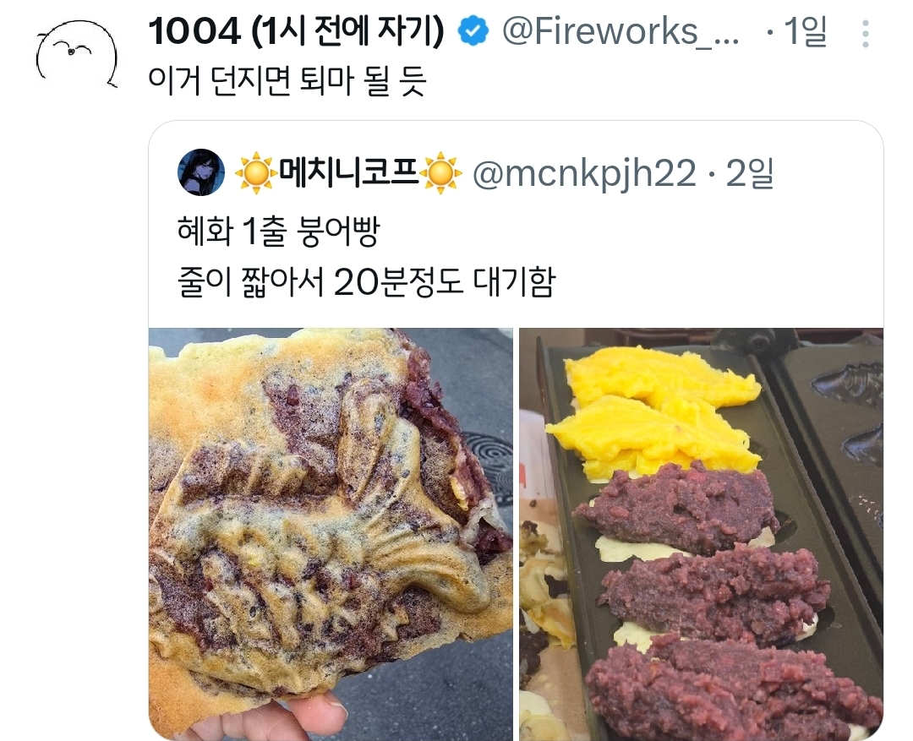
Task: Open the 메치니코프 display name
Action: click(349, 173)
